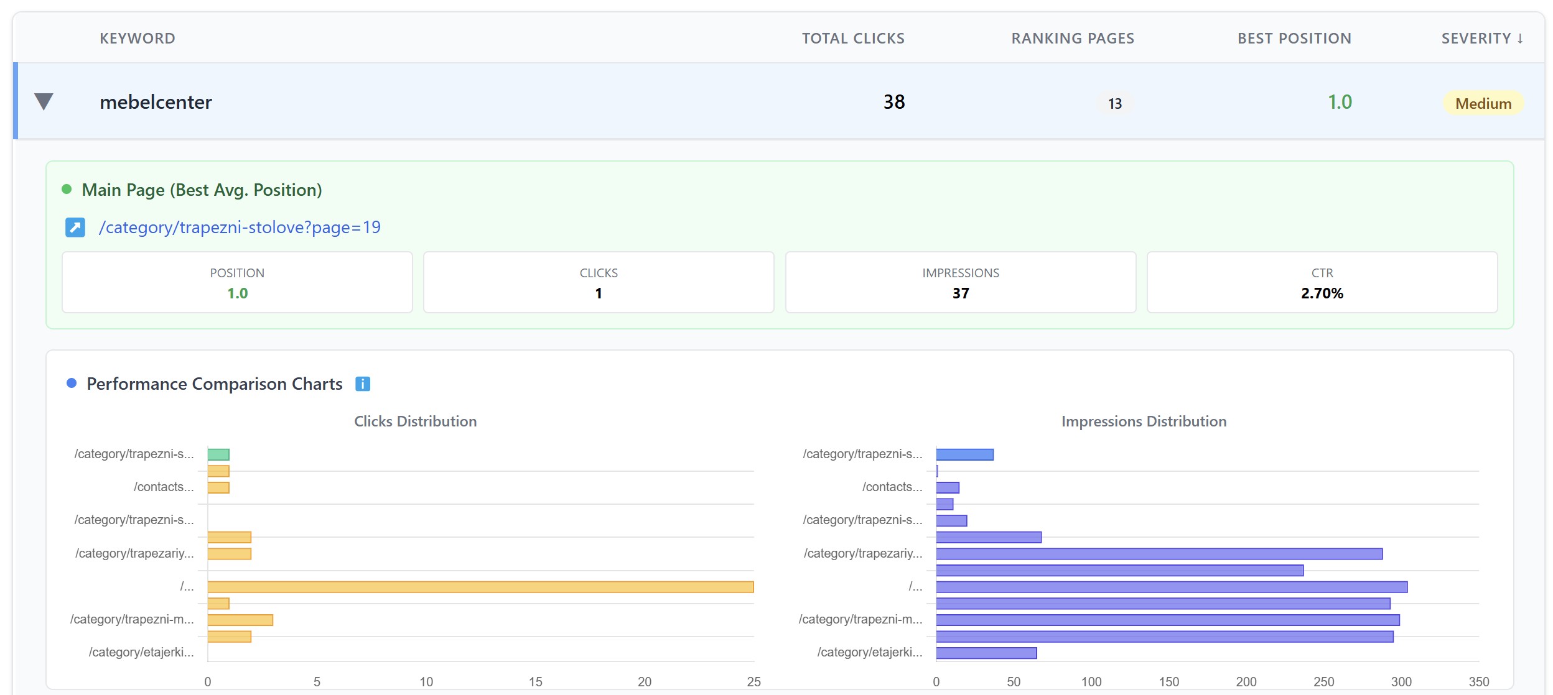Open the external link icon next to trapezni-stolove URL
Viewport: 1553px width, 695px height.
(74, 228)
